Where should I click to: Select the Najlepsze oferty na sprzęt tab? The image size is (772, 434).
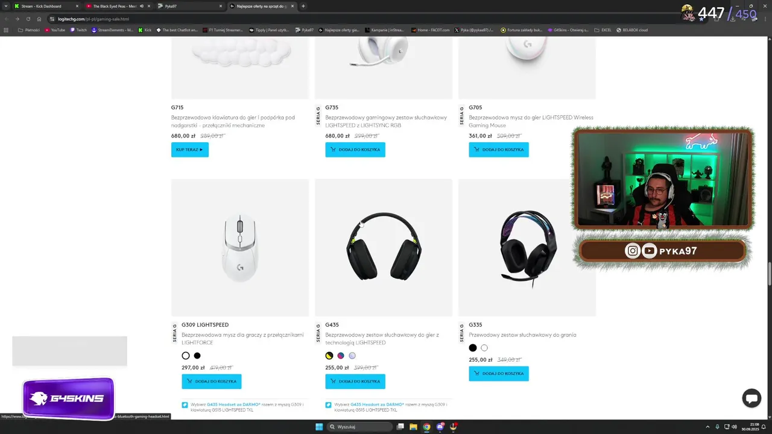(x=262, y=6)
